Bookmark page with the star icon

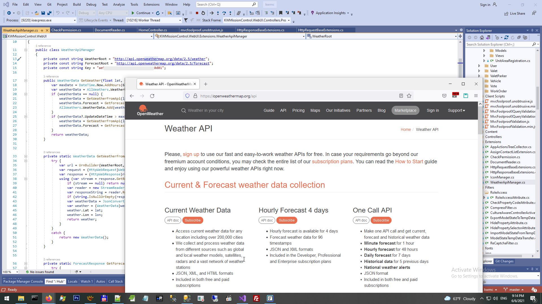pyautogui.click(x=409, y=96)
